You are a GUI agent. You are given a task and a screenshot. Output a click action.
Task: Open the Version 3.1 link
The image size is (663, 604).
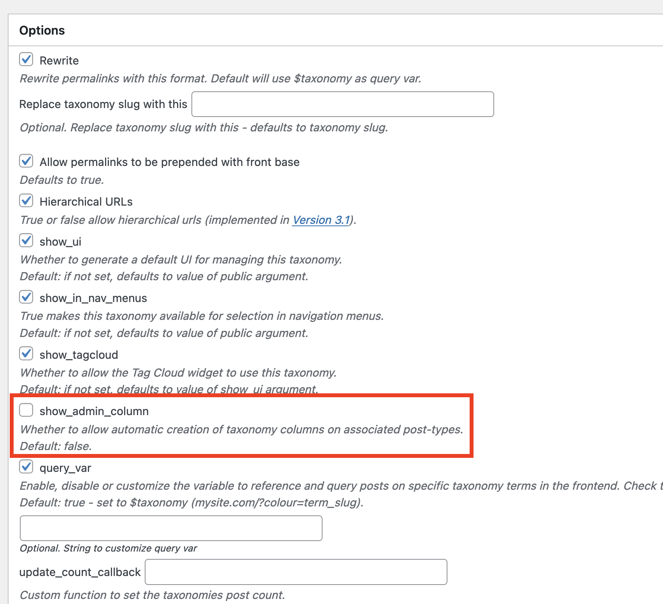tap(321, 220)
